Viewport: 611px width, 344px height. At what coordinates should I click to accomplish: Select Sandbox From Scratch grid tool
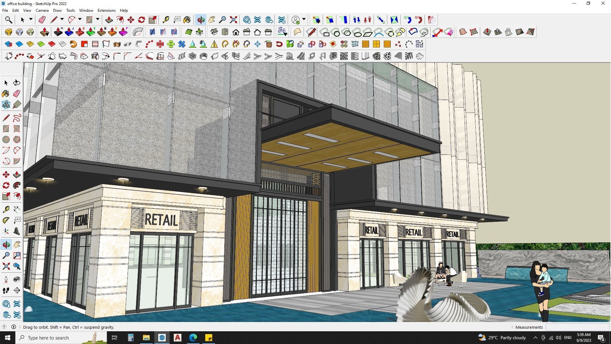click(x=474, y=32)
